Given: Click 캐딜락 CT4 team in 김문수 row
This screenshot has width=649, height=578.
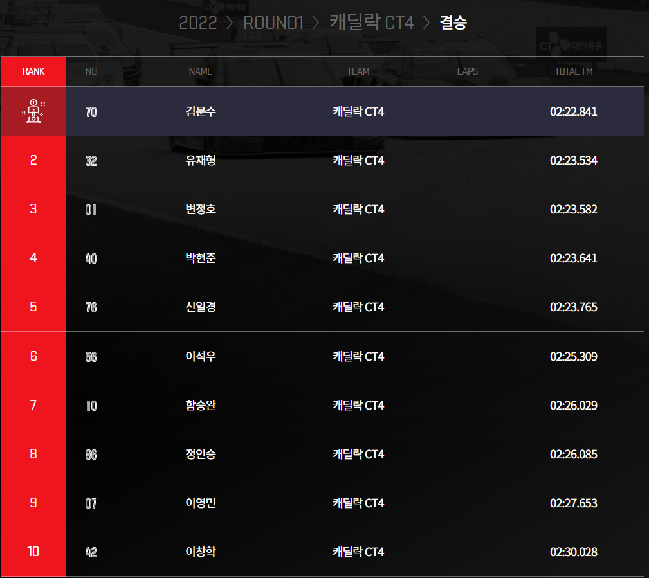Looking at the screenshot, I should (x=358, y=111).
